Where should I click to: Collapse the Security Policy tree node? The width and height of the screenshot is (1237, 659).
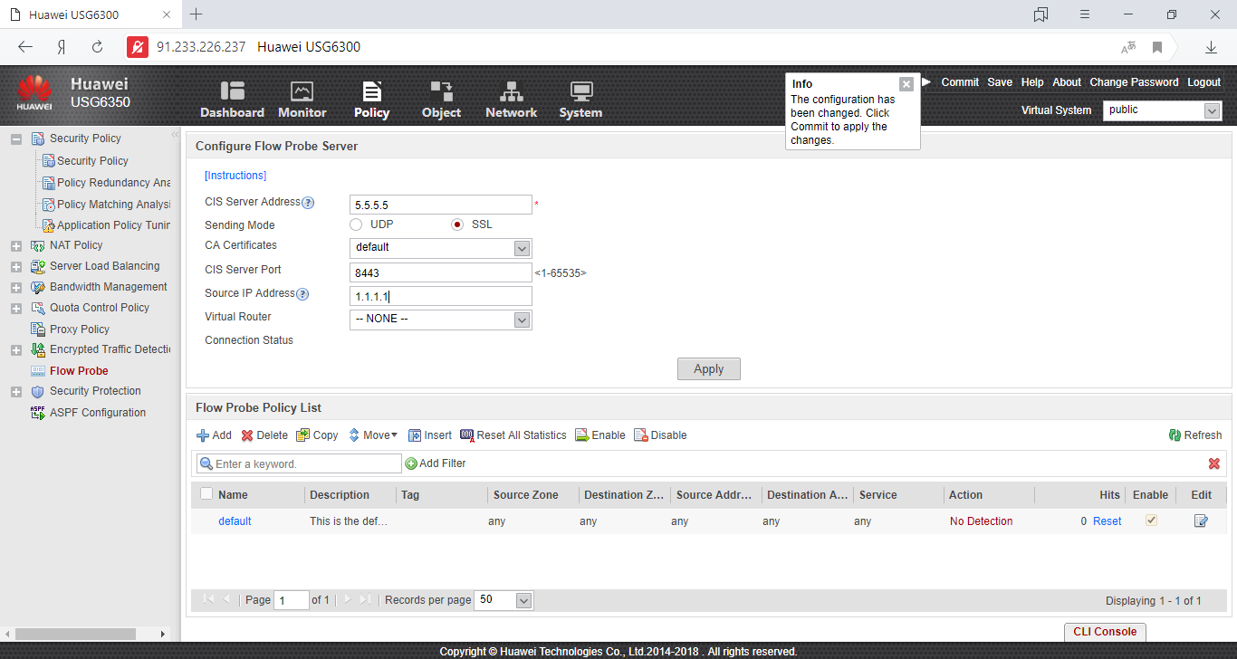[15, 139]
